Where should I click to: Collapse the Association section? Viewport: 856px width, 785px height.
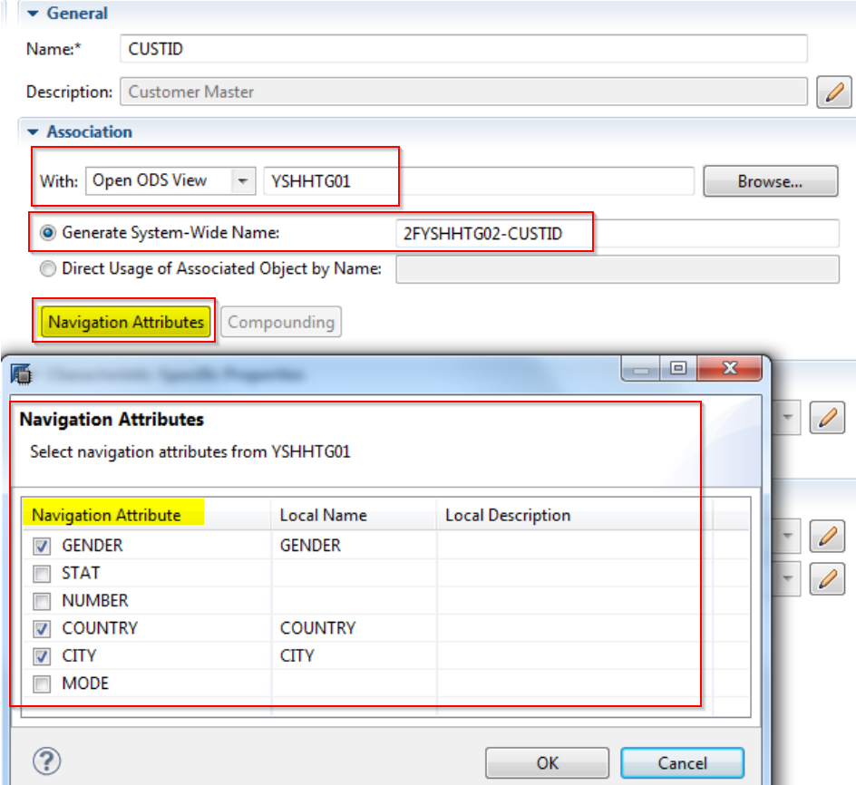(x=33, y=132)
